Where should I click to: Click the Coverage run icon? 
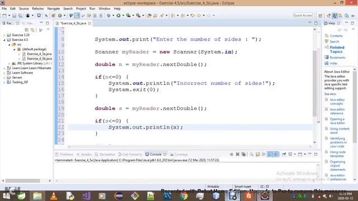128,16
